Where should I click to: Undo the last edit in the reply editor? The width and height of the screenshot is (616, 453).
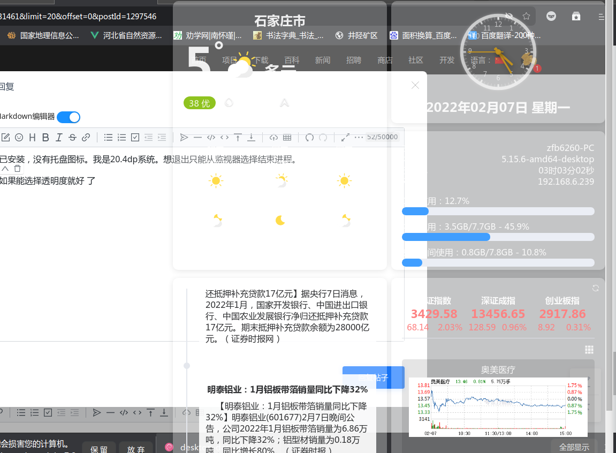309,137
